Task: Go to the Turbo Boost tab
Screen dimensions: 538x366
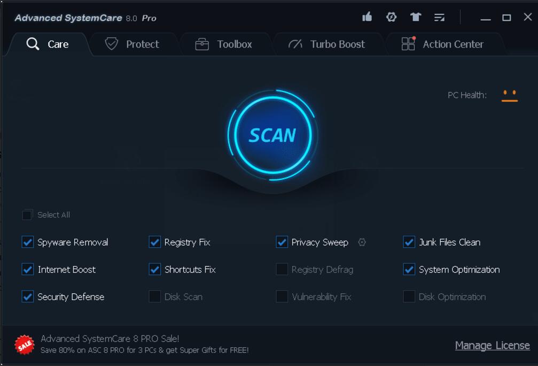Action: pos(326,44)
